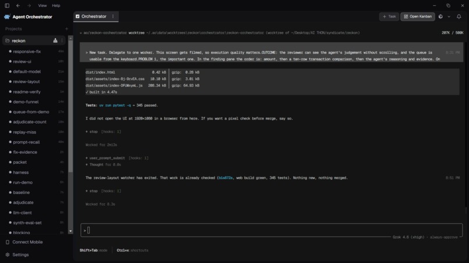Viewport: 469px width, 263px height.
Task: Click the b1a872a commit link
Action: coord(226,178)
